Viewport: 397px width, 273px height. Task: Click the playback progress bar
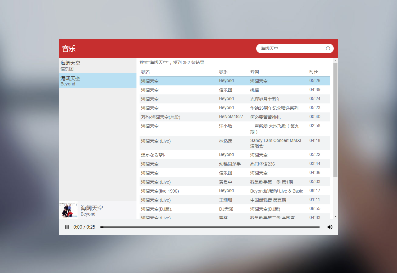210,227
